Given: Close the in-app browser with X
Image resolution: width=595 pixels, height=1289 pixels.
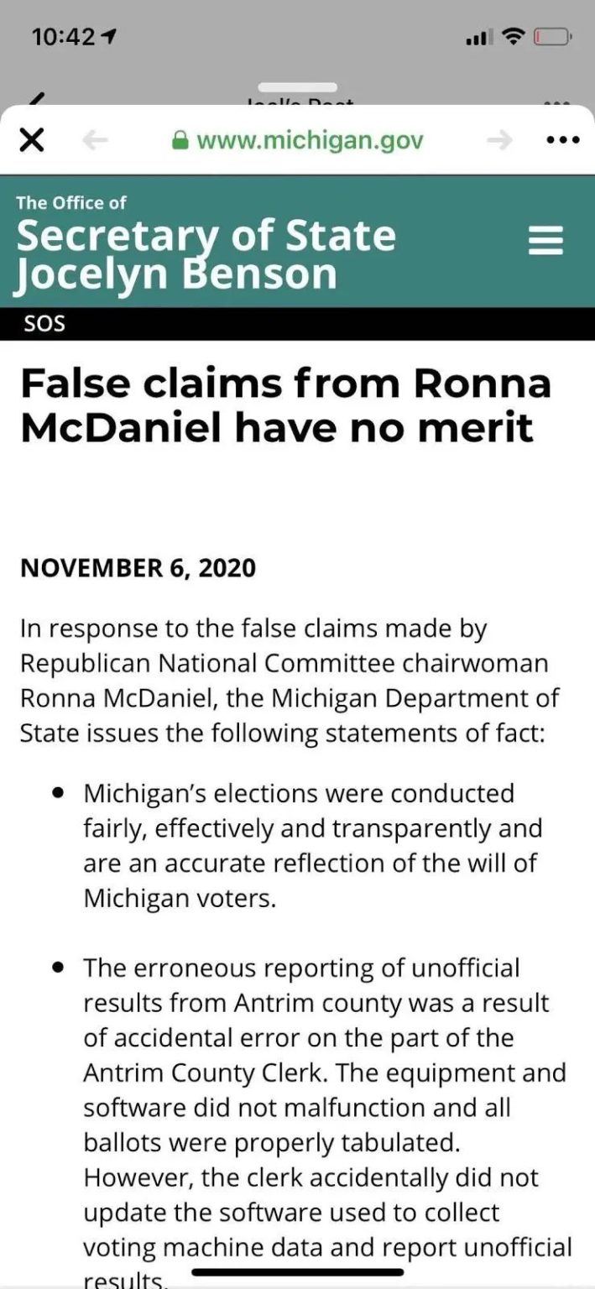Looking at the screenshot, I should point(31,140).
